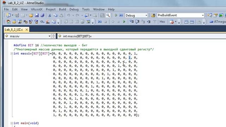Image resolution: width=226 pixels, height=127 pixels.
Task: Open the Debug menu
Action: (x=74, y=10)
